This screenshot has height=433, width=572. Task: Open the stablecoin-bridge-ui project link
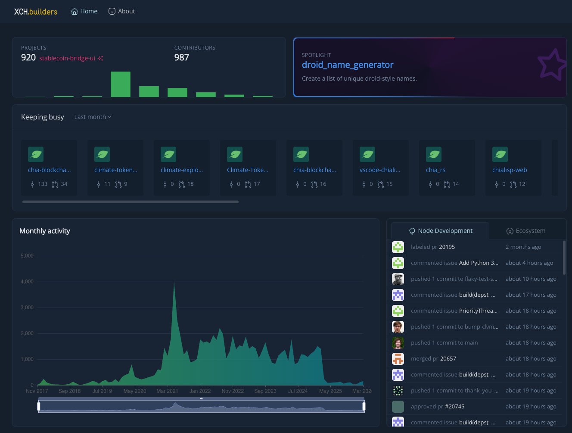pos(67,58)
